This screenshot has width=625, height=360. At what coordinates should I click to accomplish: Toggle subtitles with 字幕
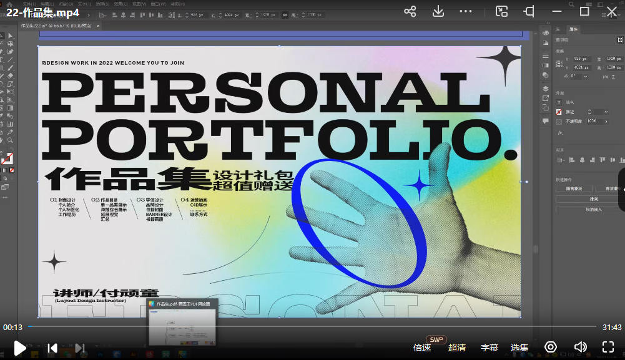(490, 348)
